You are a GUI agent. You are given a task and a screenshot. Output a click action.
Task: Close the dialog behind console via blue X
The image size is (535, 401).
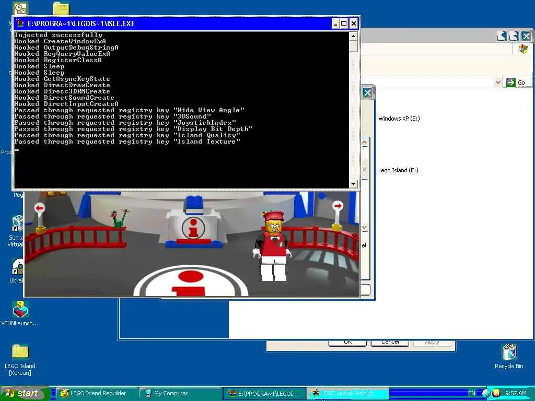pos(367,93)
